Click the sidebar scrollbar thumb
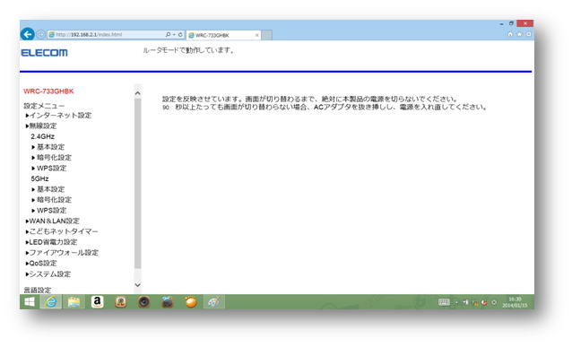Image resolution: width=572 pixels, height=347 pixels. click(137, 184)
